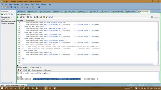Pin the Script Output with red pin icon
Screen dimensions: 161x90
18,70
